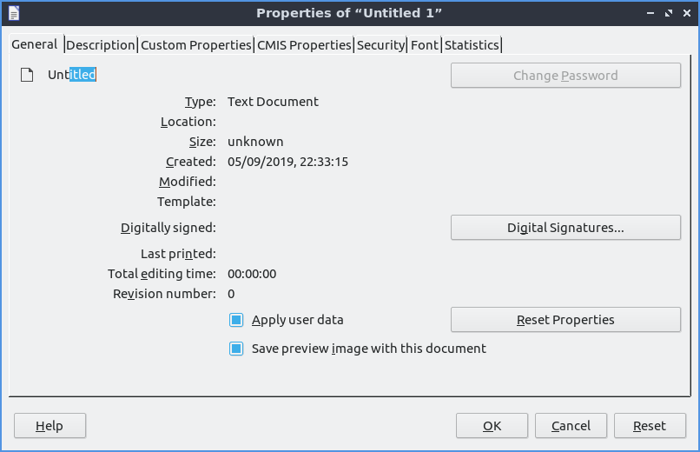Open the Description tab
This screenshot has height=452, width=700.
[x=101, y=45]
